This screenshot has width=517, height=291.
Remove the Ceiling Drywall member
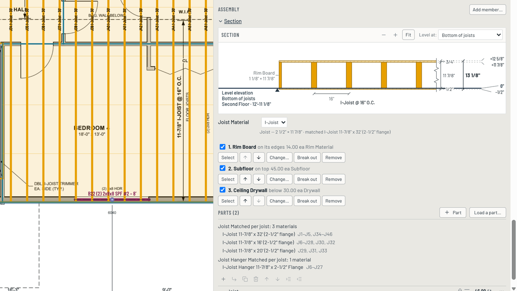point(334,201)
